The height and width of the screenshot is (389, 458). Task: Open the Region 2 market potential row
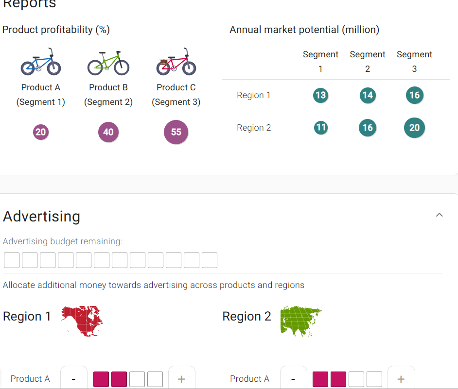[253, 127]
